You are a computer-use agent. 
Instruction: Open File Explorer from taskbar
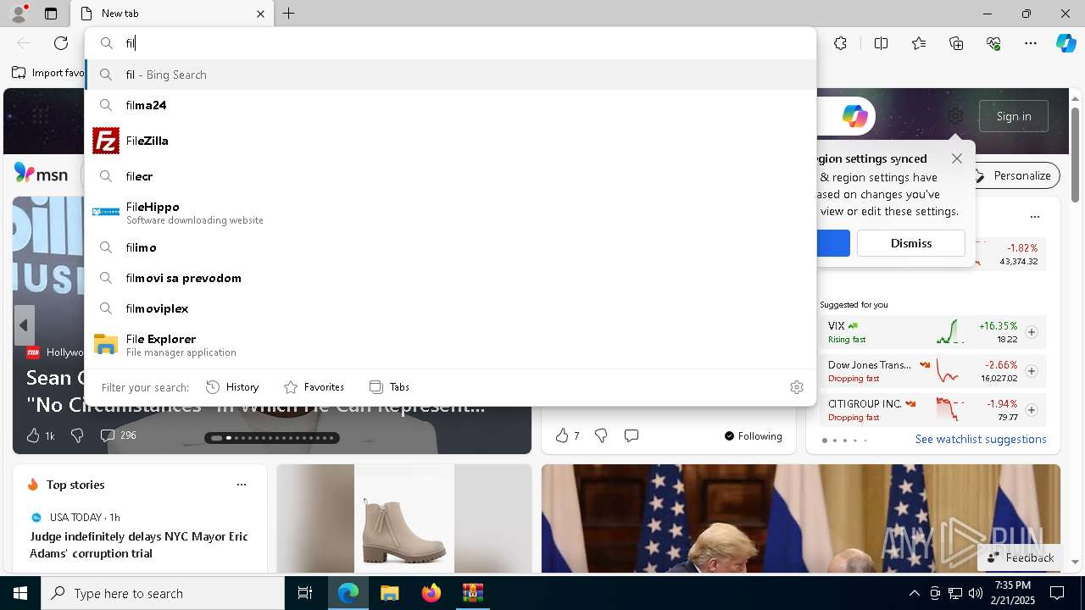389,593
